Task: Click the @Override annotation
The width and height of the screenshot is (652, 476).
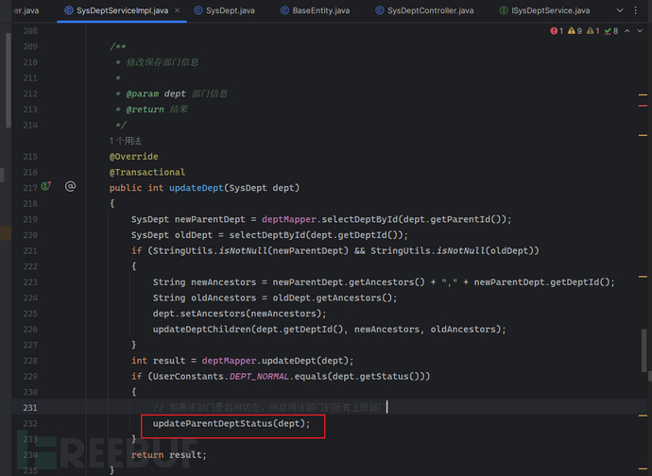Action: coord(133,157)
